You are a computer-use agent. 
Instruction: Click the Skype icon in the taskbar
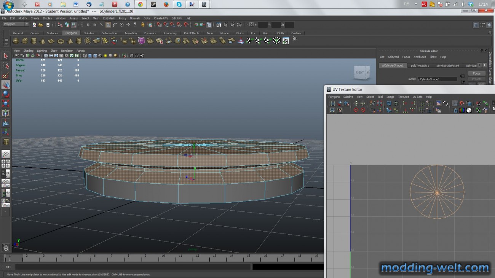179,5
